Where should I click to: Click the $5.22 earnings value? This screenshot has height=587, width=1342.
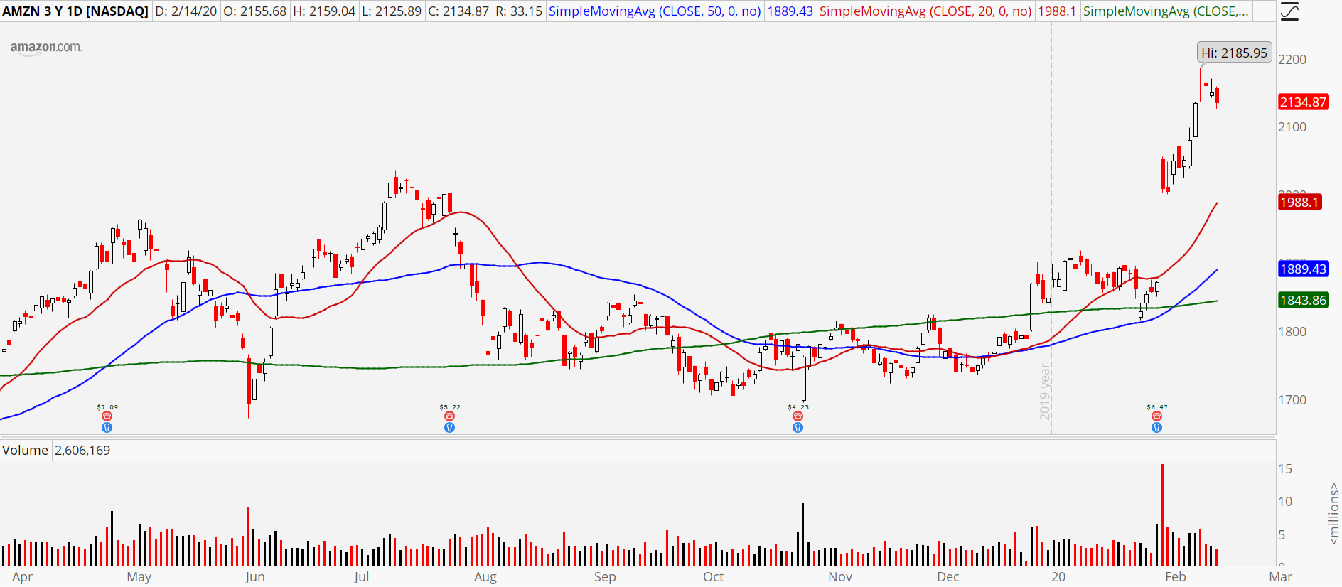pos(450,407)
